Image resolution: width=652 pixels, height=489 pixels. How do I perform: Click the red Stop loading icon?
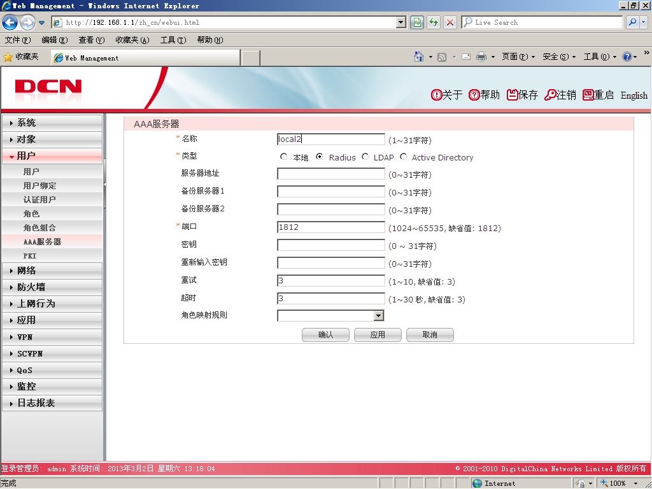(x=450, y=22)
